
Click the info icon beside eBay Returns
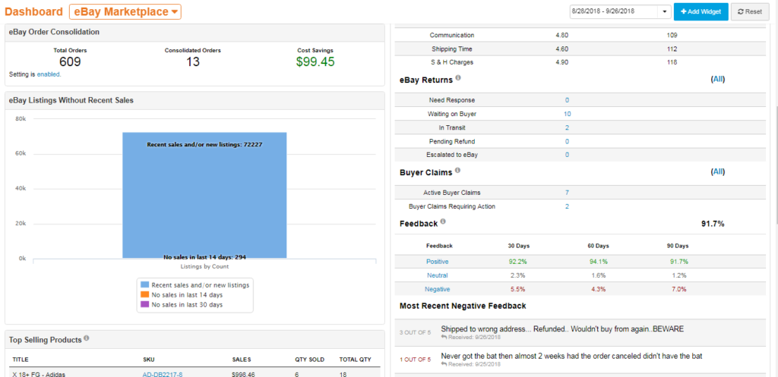pyautogui.click(x=459, y=78)
